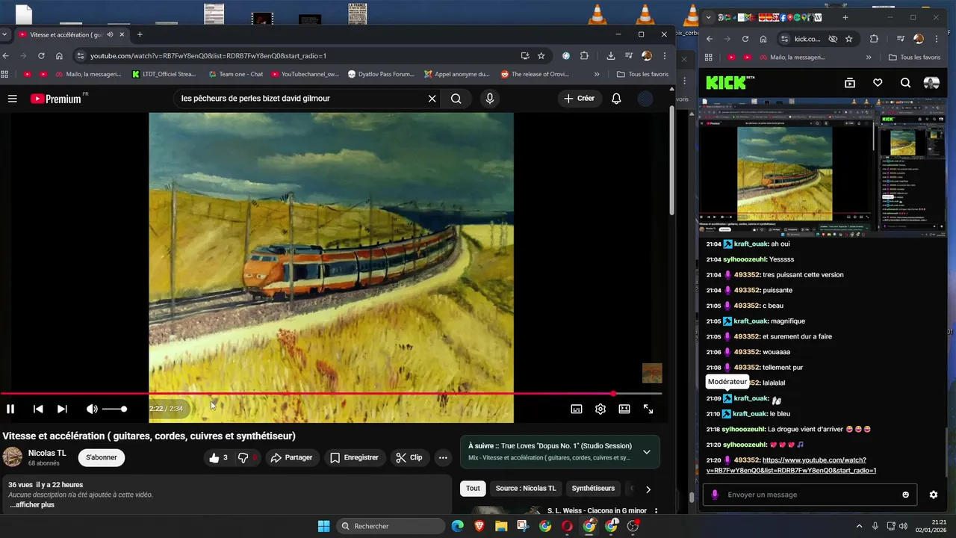Open Kick following heart icon
The width and height of the screenshot is (956, 538).
click(878, 83)
